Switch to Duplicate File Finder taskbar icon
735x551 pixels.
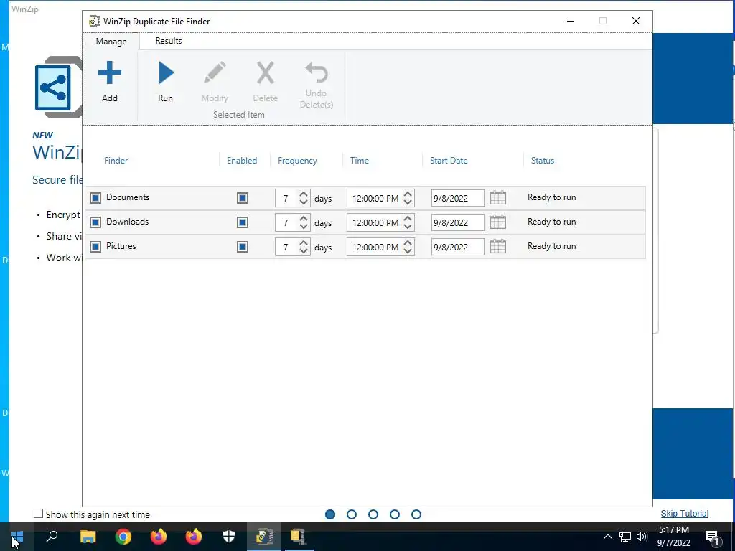point(264,537)
